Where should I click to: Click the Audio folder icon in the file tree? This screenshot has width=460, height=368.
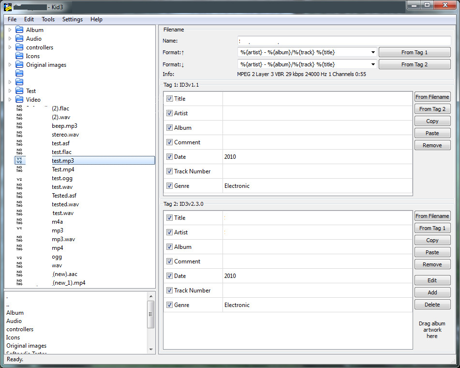19,38
